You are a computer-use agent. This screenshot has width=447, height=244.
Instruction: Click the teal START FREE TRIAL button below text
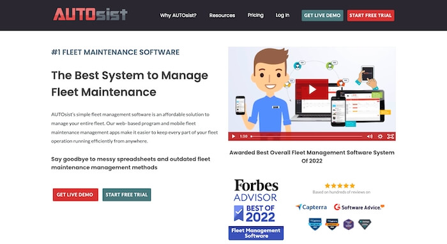pos(126,194)
